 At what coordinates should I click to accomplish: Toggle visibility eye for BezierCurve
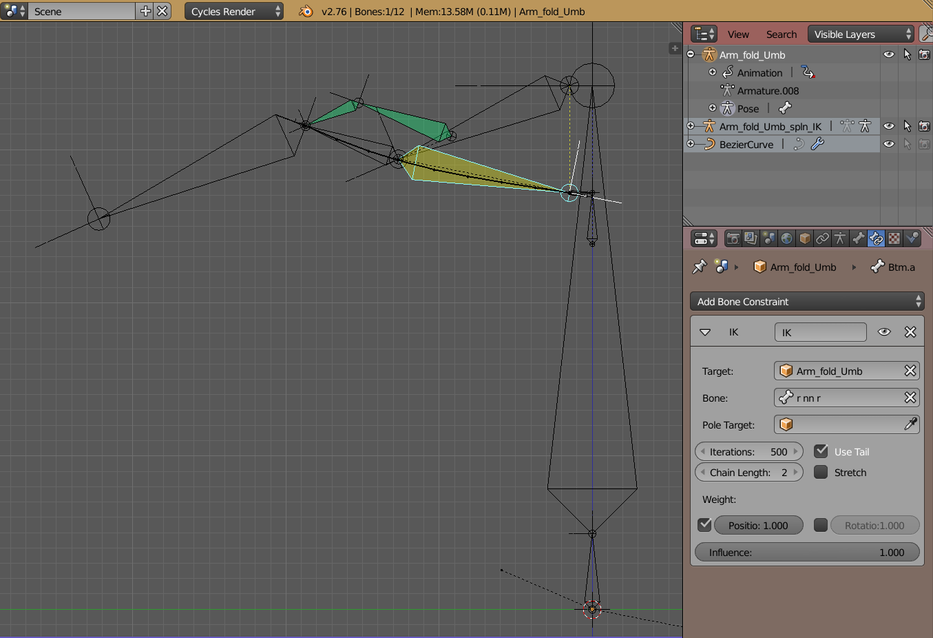point(889,144)
